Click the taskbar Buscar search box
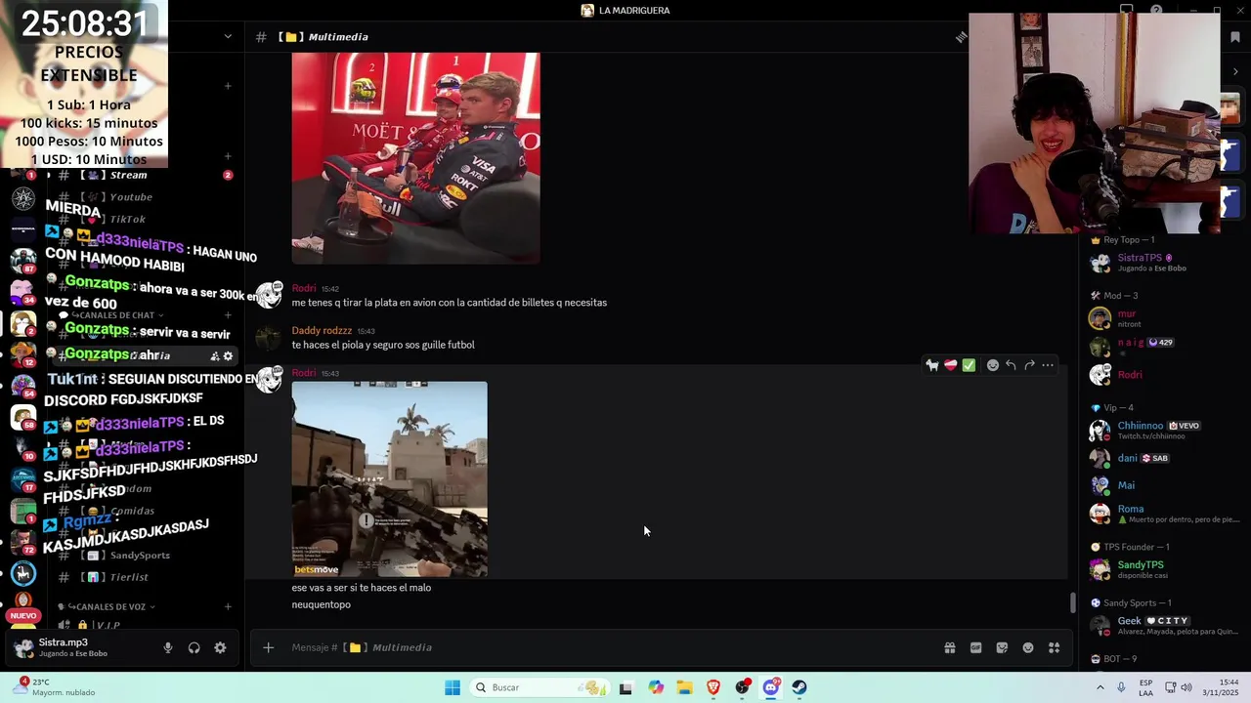This screenshot has height=703, width=1251. point(542,687)
